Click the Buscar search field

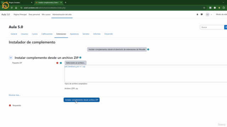pyautogui.click(x=212, y=27)
